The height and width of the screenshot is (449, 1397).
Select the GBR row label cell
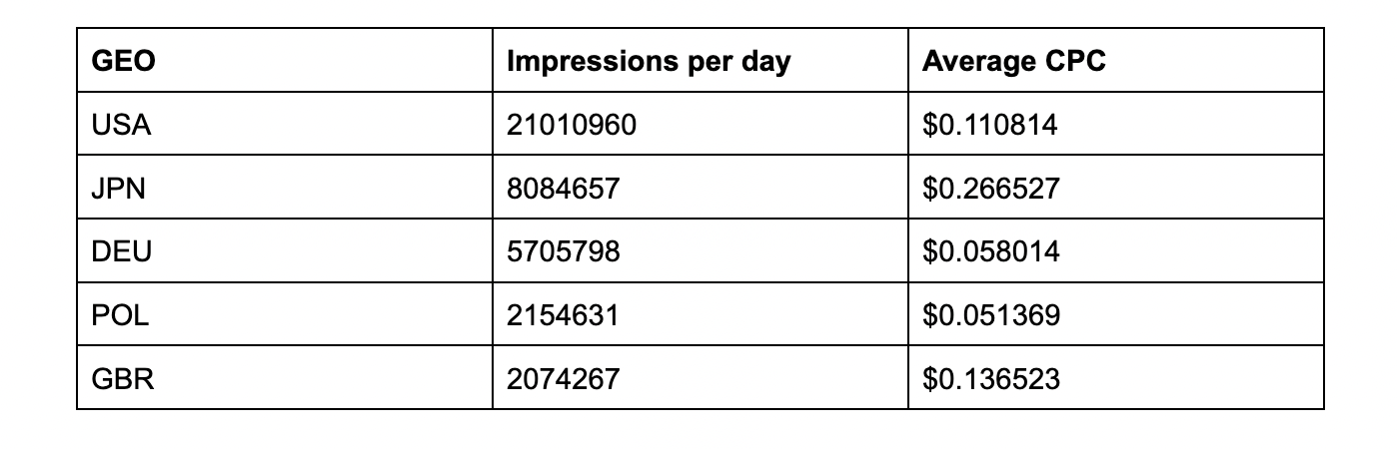122,379
